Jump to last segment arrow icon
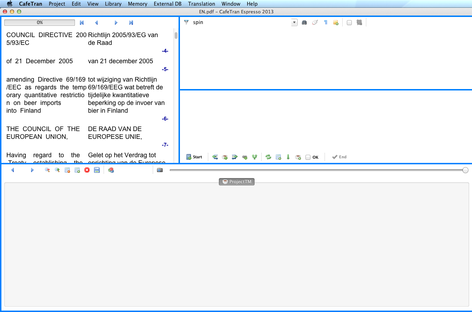 click(x=131, y=23)
